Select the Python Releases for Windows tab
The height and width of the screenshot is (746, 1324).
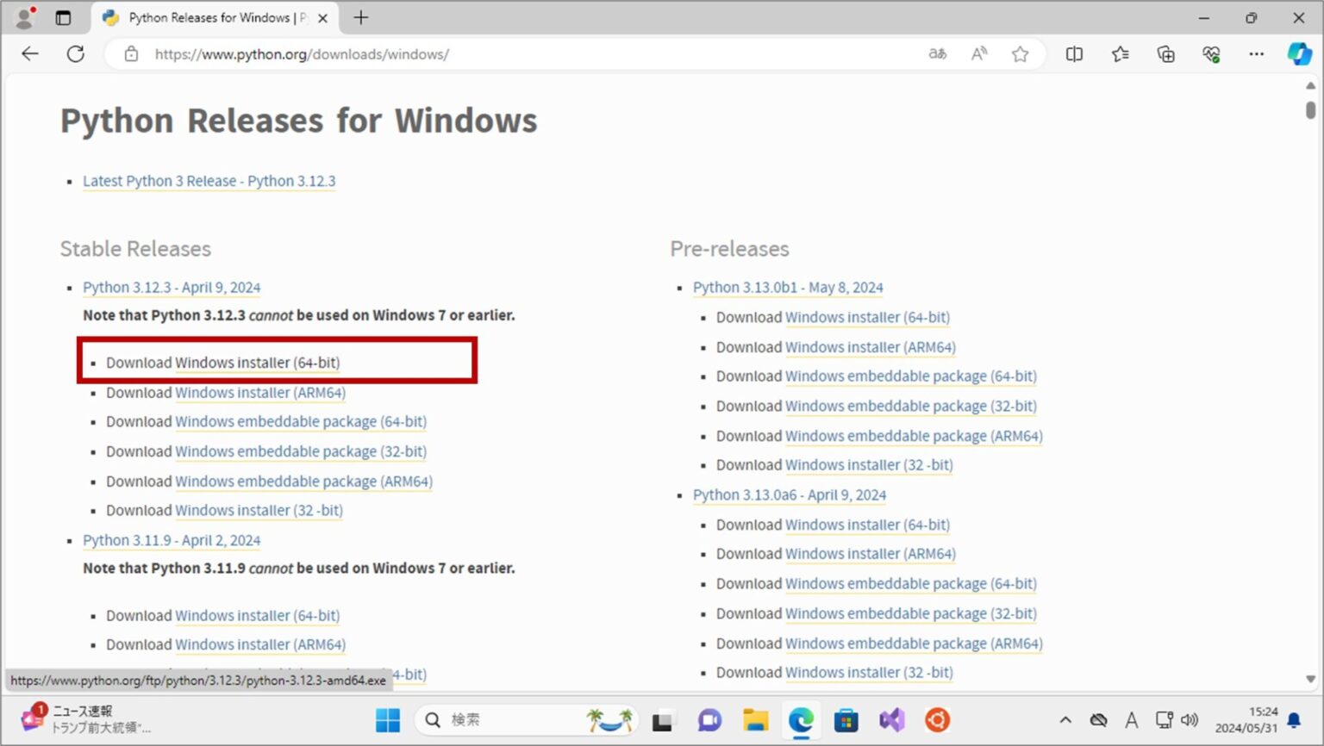pos(211,17)
